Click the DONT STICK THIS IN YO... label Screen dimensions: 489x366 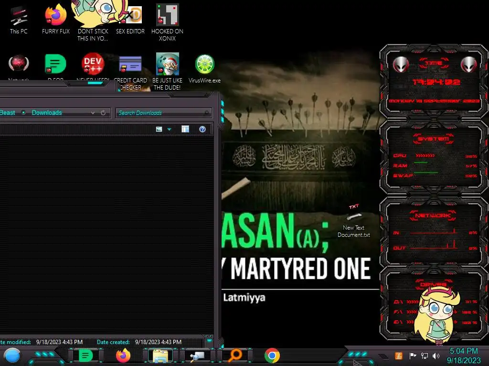tap(93, 35)
